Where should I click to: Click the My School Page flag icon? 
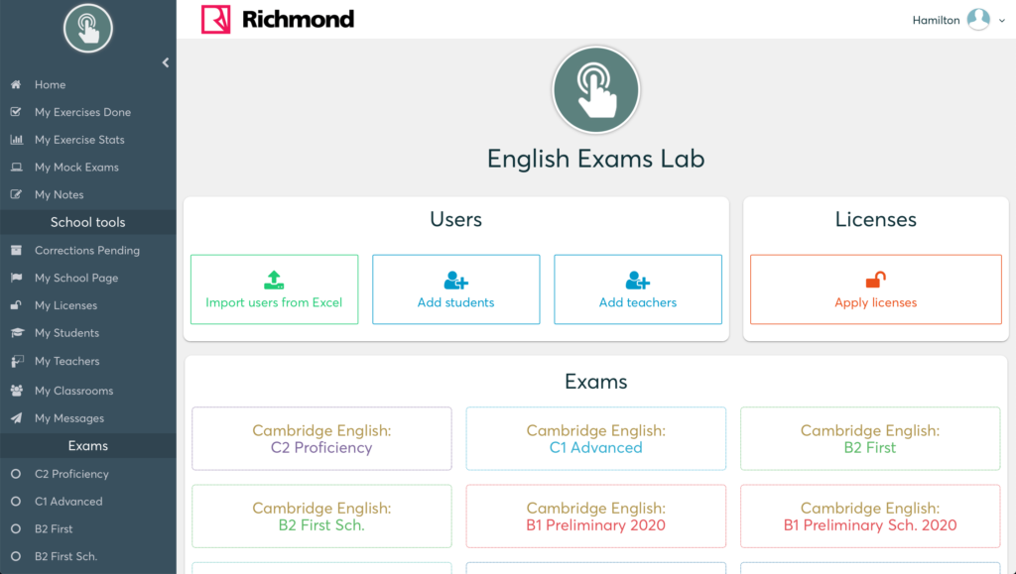[x=16, y=279]
